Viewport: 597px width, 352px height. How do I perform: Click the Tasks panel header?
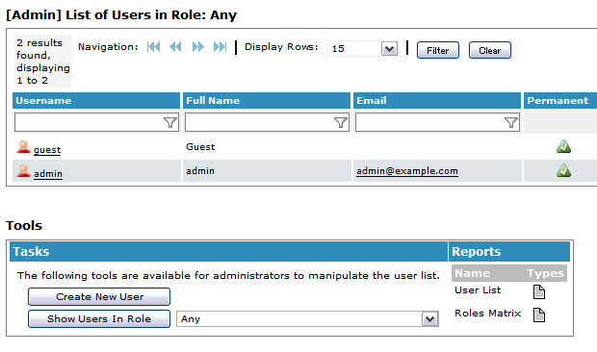pos(228,251)
